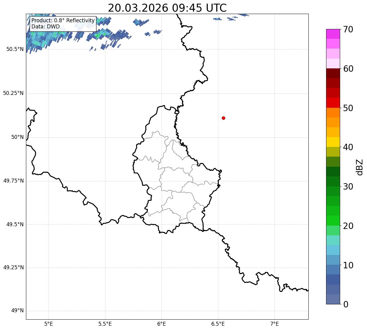Select the 49°N latitude label
The height and width of the screenshot is (330, 367).
[x=17, y=311]
